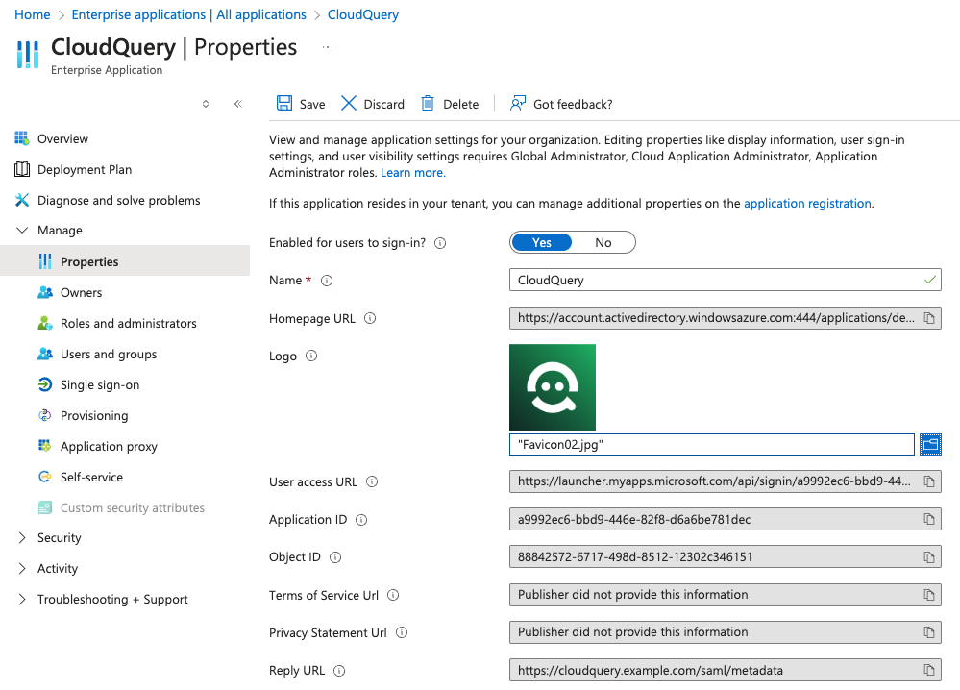Expand the Troubleshooting + Support section
960x690 pixels.
[x=22, y=600]
